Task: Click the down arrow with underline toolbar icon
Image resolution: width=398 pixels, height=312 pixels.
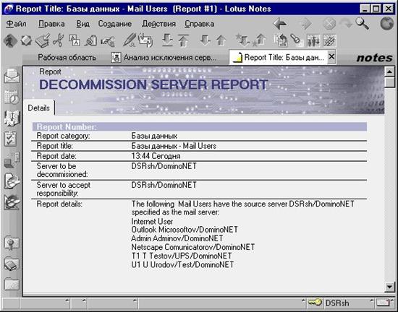Action: click(x=167, y=40)
